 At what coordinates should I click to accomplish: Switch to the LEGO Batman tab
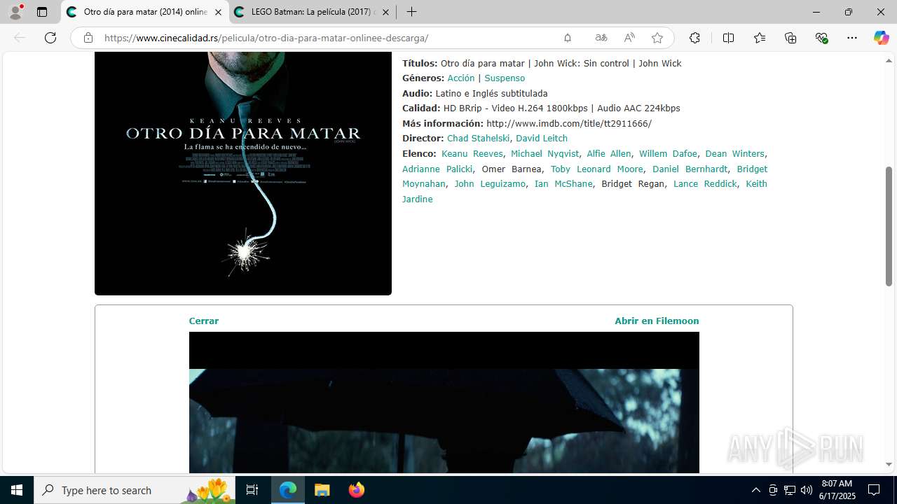[313, 12]
